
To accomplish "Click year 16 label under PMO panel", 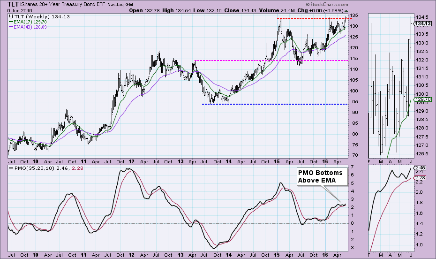I will 325,255.
